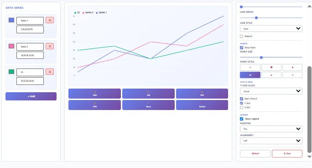
Task: Select the dash point style
Action: (292, 75)
